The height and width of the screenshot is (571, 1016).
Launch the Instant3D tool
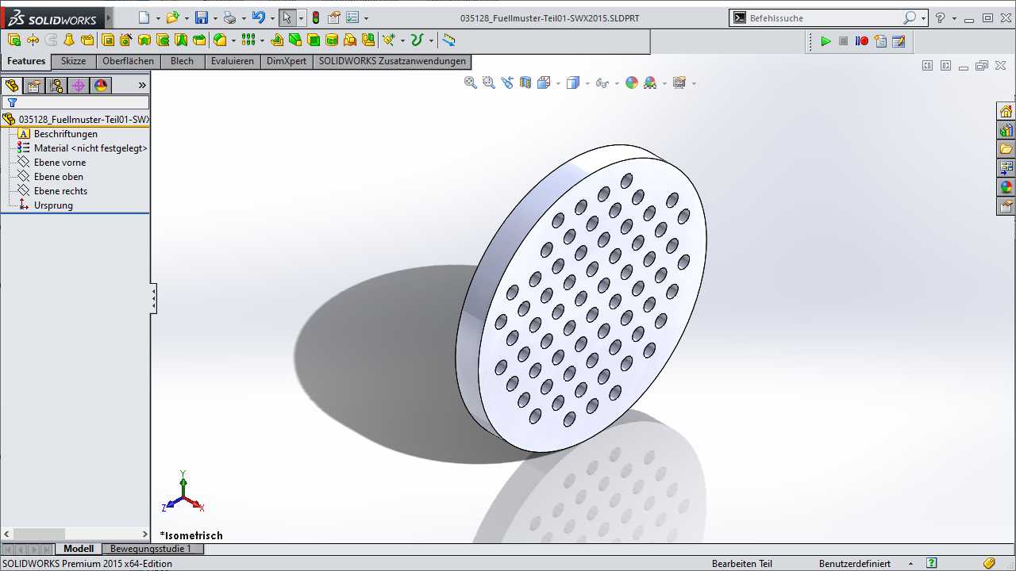pyautogui.click(x=449, y=40)
